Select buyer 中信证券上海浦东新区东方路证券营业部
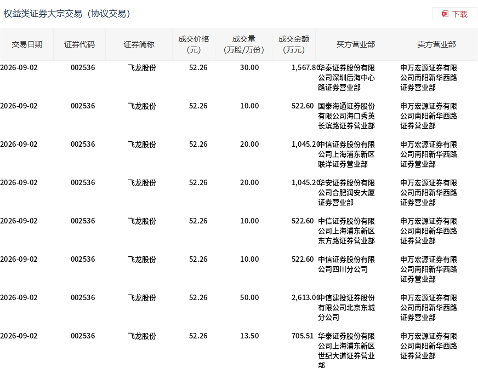This screenshot has width=478, height=368. [346, 231]
